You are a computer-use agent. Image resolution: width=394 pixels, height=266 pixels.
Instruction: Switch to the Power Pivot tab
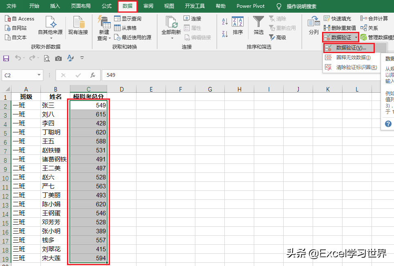pyautogui.click(x=251, y=6)
